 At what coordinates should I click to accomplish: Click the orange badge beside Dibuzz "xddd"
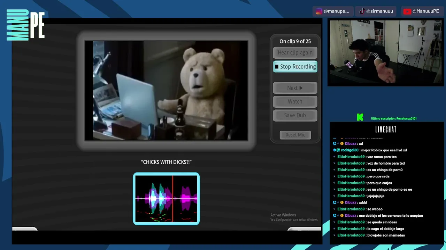[342, 202]
